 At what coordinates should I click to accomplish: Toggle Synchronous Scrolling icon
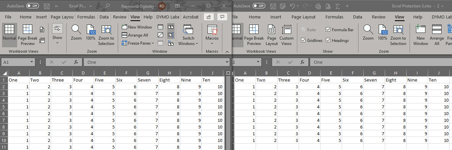[171, 35]
